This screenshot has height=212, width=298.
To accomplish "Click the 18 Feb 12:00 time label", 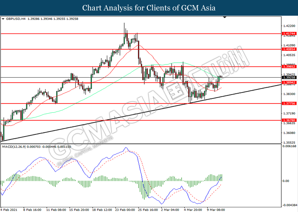I will click(x=102, y=210).
